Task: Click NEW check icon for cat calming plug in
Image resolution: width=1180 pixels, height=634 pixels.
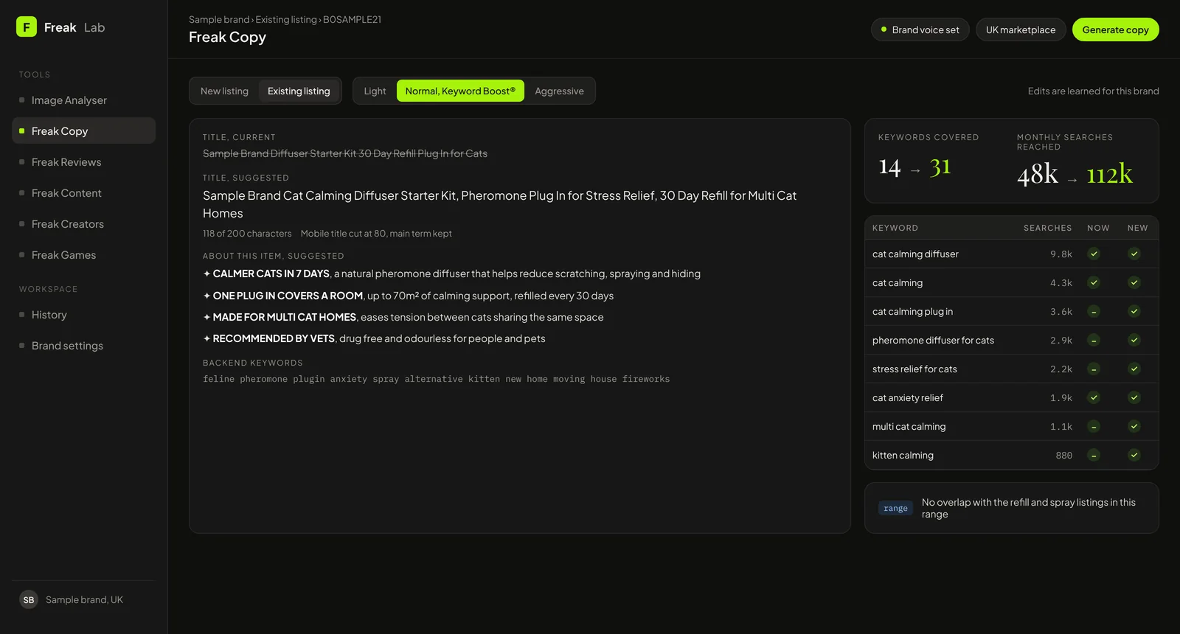Action: pos(1134,311)
